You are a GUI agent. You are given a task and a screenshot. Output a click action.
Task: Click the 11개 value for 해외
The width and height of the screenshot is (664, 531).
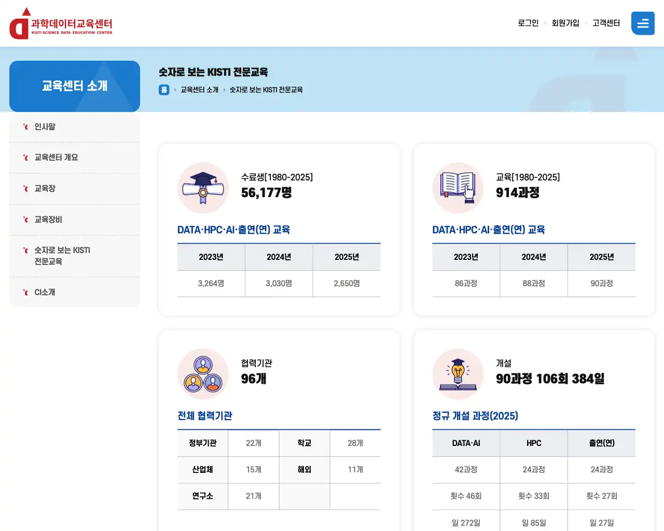click(355, 470)
